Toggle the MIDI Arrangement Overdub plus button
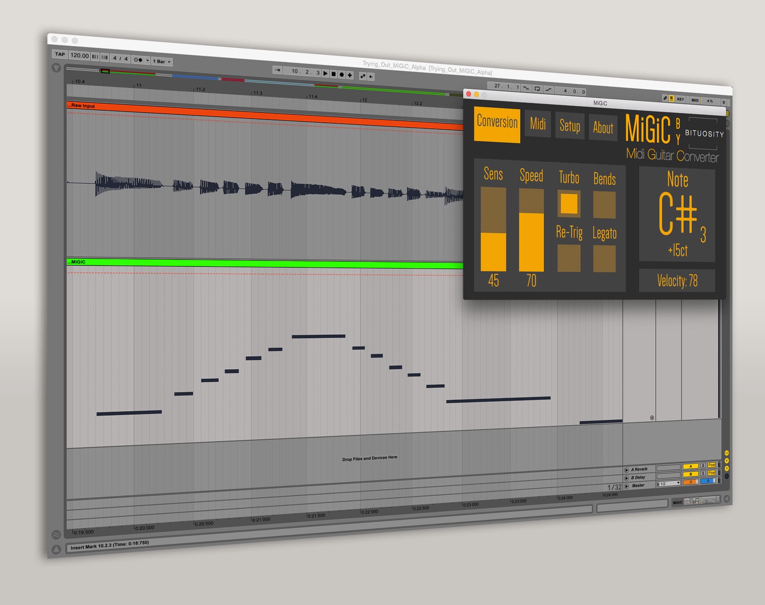 (350, 75)
